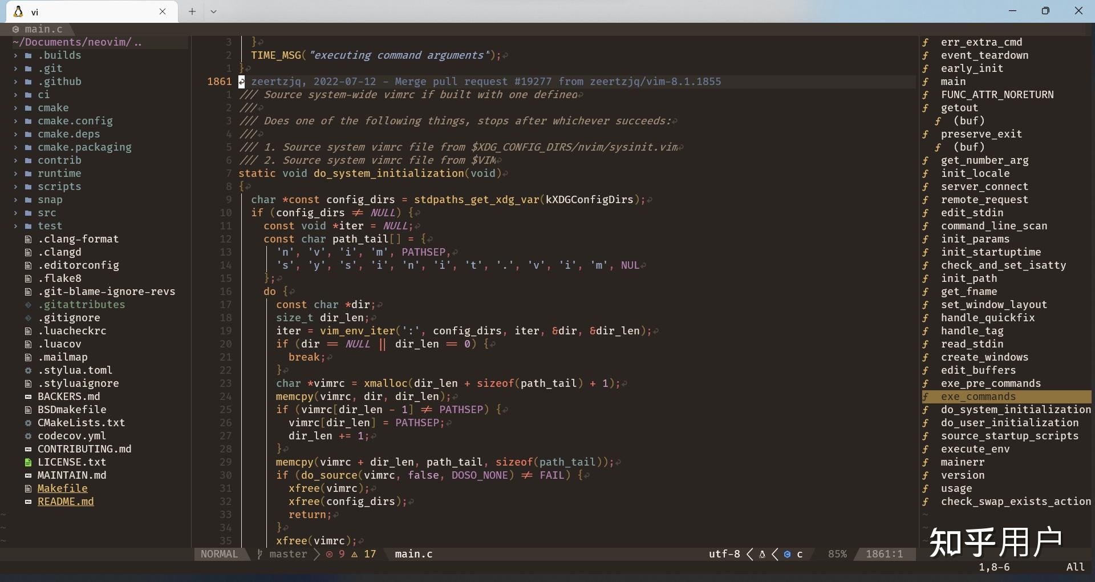Click the new tab plus button
Image resolution: width=1095 pixels, height=582 pixels.
pyautogui.click(x=192, y=11)
